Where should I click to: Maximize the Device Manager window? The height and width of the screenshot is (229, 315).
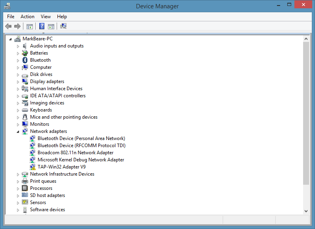pos(289,5)
